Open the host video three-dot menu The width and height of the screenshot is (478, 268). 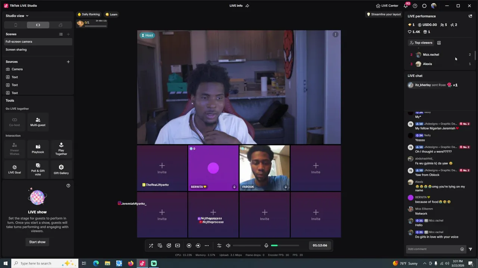[335, 35]
